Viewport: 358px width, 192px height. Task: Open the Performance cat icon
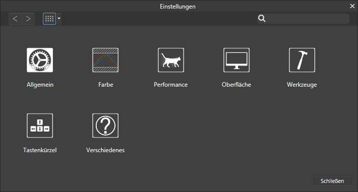click(171, 60)
